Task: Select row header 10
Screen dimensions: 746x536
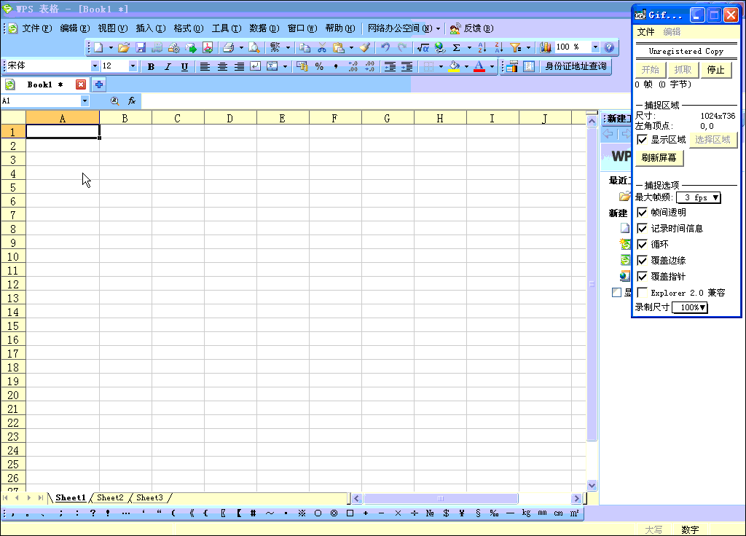Action: click(x=13, y=257)
